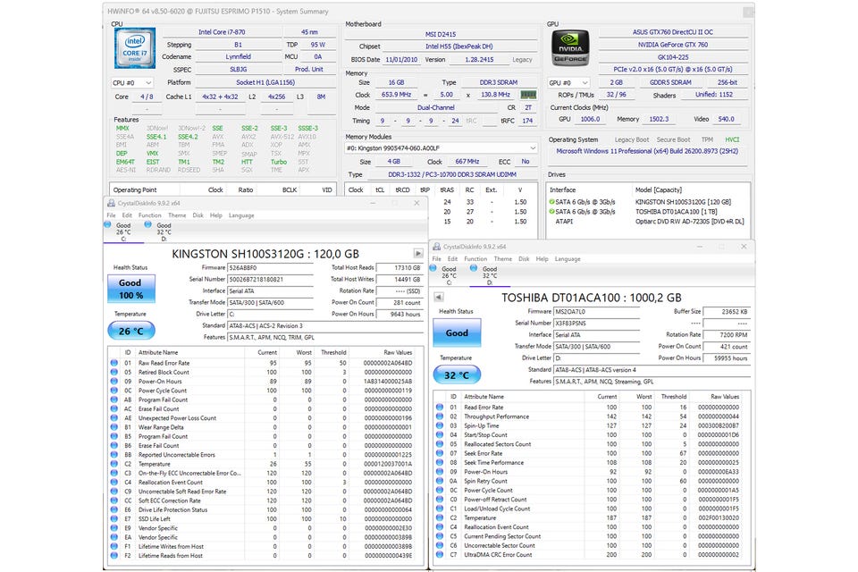The width and height of the screenshot is (858, 572).
Task: Open Edit menu in TOSHIBA CrystalDiskInfo window
Action: pos(452,259)
